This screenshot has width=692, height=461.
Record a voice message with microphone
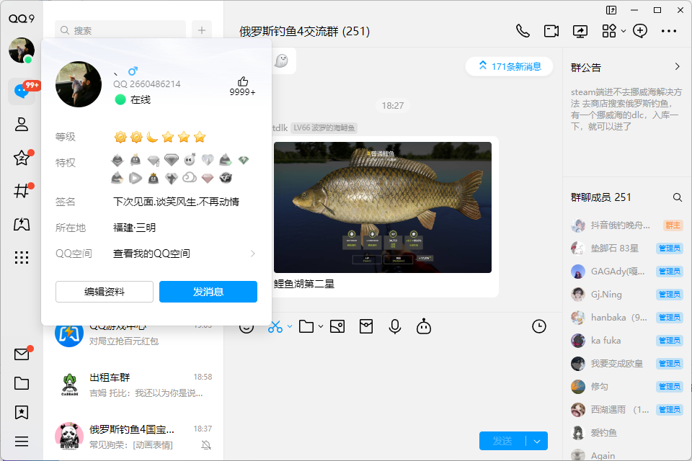click(x=395, y=327)
